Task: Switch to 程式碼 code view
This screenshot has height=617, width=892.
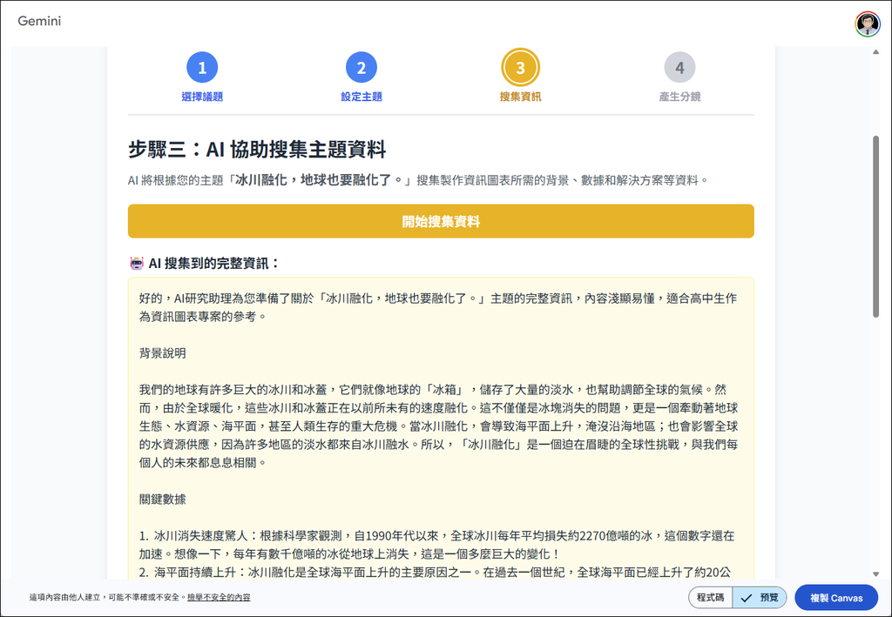Action: pos(710,598)
